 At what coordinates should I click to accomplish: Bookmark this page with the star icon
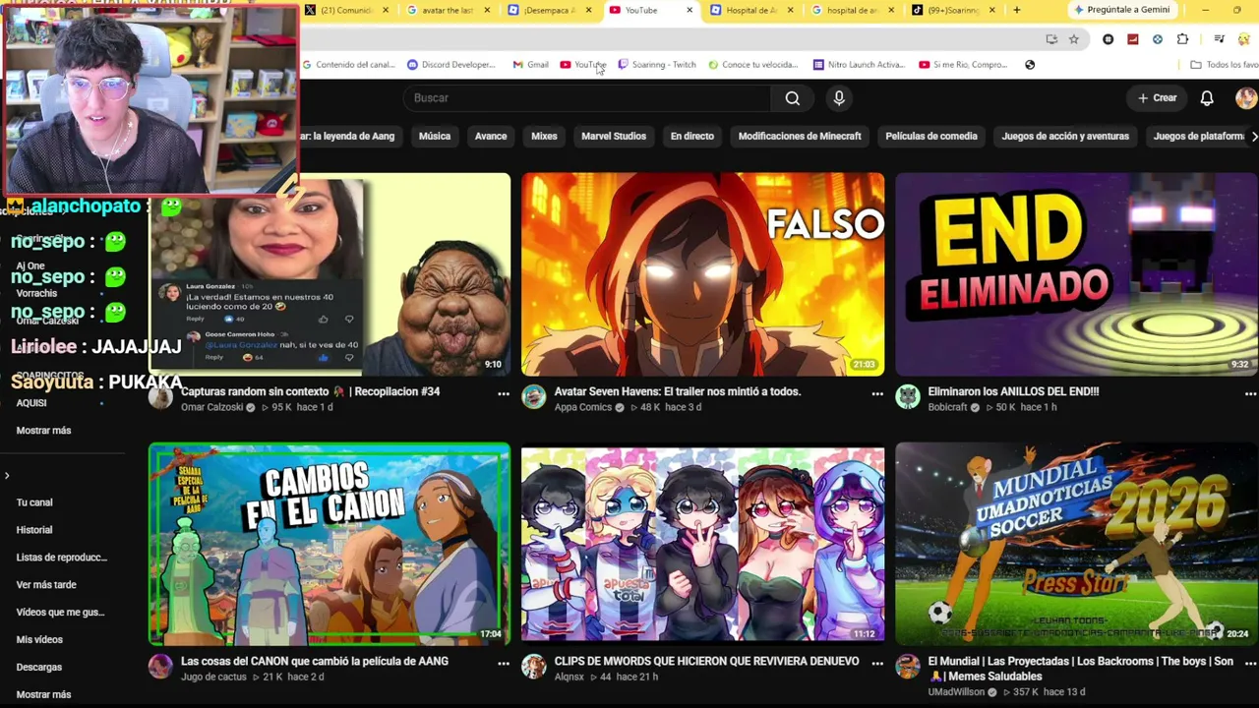click(1074, 39)
